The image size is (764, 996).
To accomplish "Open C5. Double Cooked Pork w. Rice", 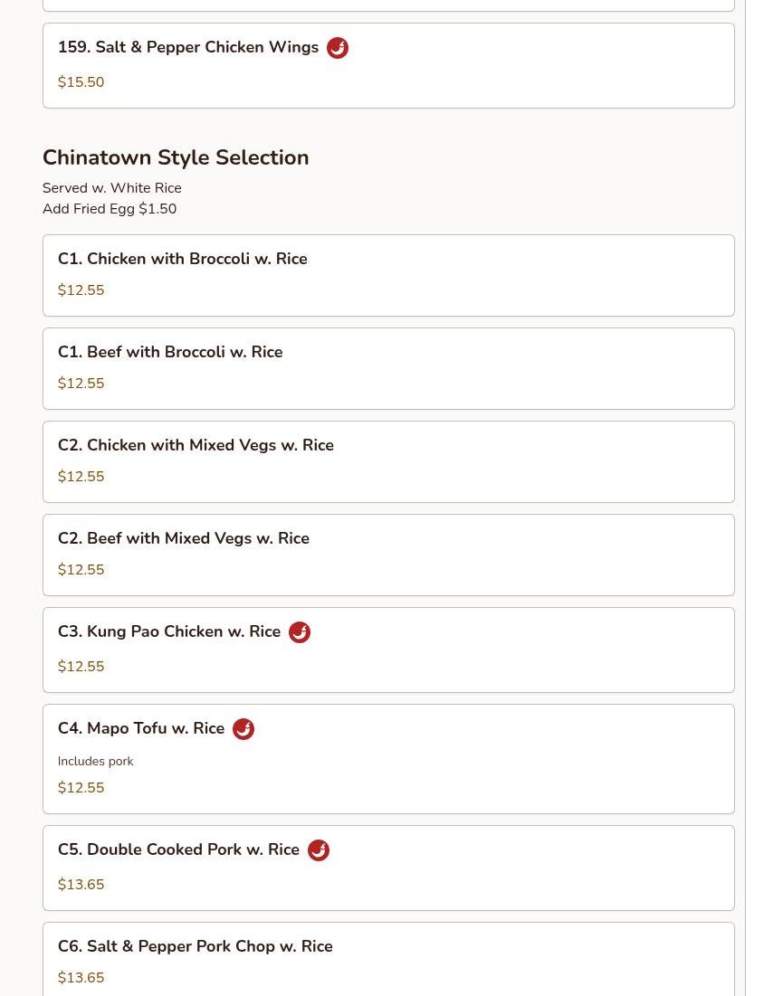I will coord(388,868).
